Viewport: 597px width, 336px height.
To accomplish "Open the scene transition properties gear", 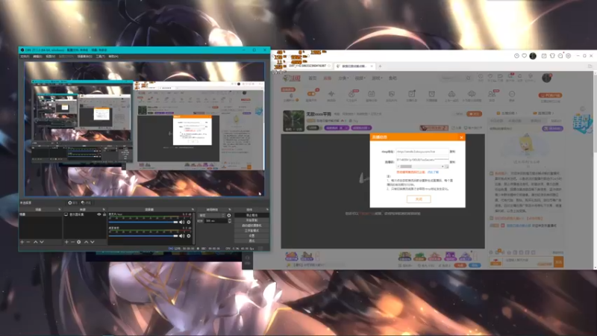I will click(x=229, y=215).
